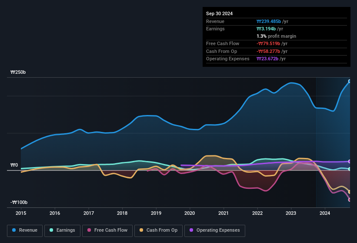Click the ₩23.672b operating expenses value
The image size is (357, 243).
coord(267,59)
